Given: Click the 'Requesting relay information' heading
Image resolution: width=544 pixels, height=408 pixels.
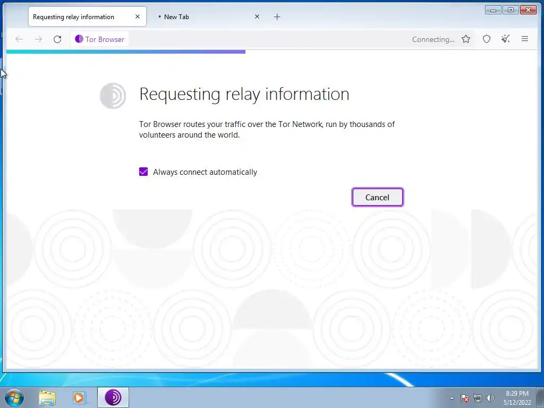Looking at the screenshot, I should pos(244,94).
